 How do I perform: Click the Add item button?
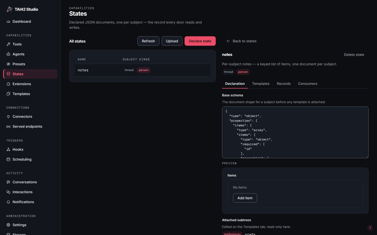click(245, 198)
